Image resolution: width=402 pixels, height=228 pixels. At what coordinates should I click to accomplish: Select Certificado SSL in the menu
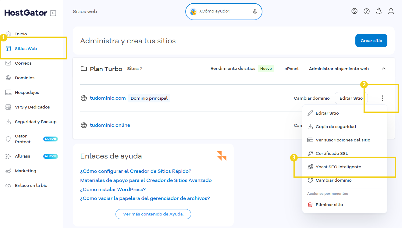pos(345,153)
